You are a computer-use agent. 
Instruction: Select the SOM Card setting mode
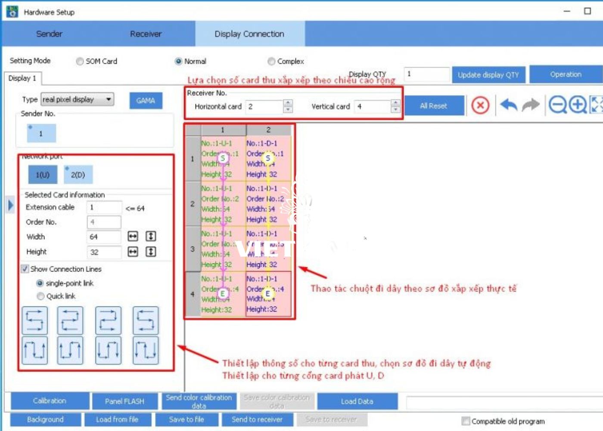[x=80, y=61]
